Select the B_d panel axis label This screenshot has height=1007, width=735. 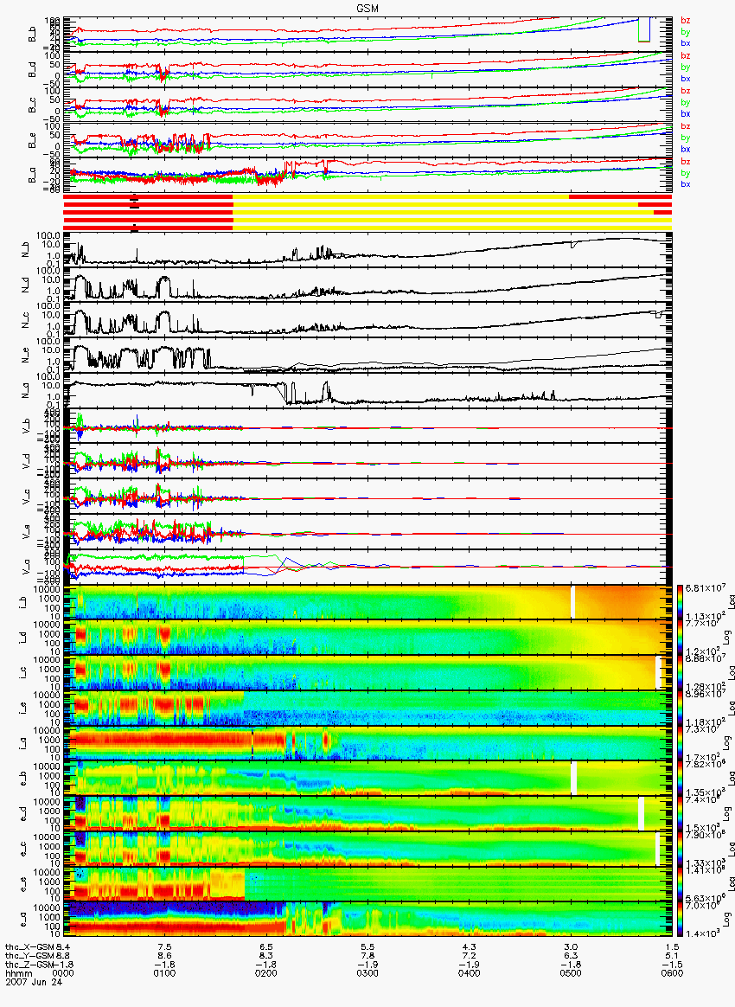[32, 69]
